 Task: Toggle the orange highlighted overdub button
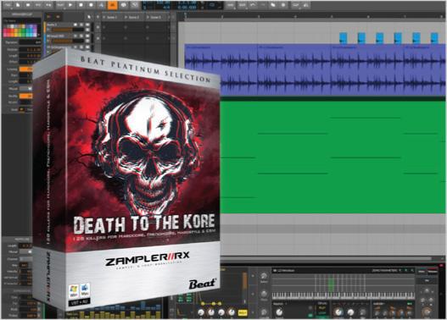tap(113, 5)
